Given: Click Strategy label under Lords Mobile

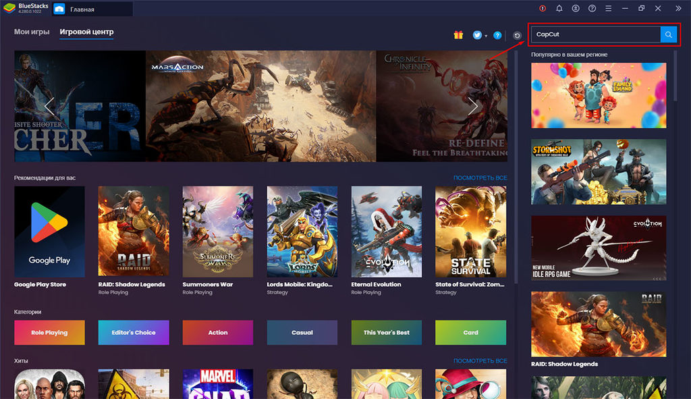Looking at the screenshot, I should [x=277, y=292].
